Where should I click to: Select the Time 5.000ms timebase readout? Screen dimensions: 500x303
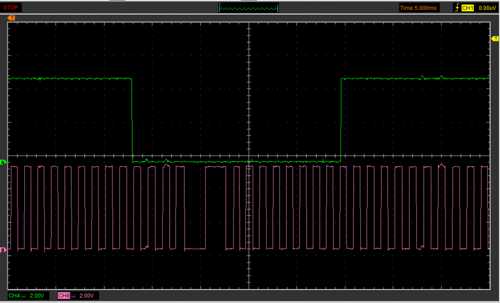click(419, 8)
